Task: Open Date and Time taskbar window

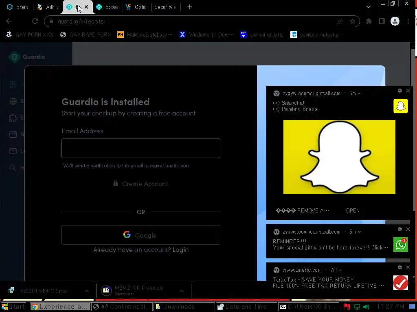Action: coord(246,307)
